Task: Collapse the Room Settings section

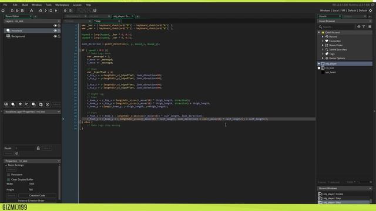Action: 6,165
